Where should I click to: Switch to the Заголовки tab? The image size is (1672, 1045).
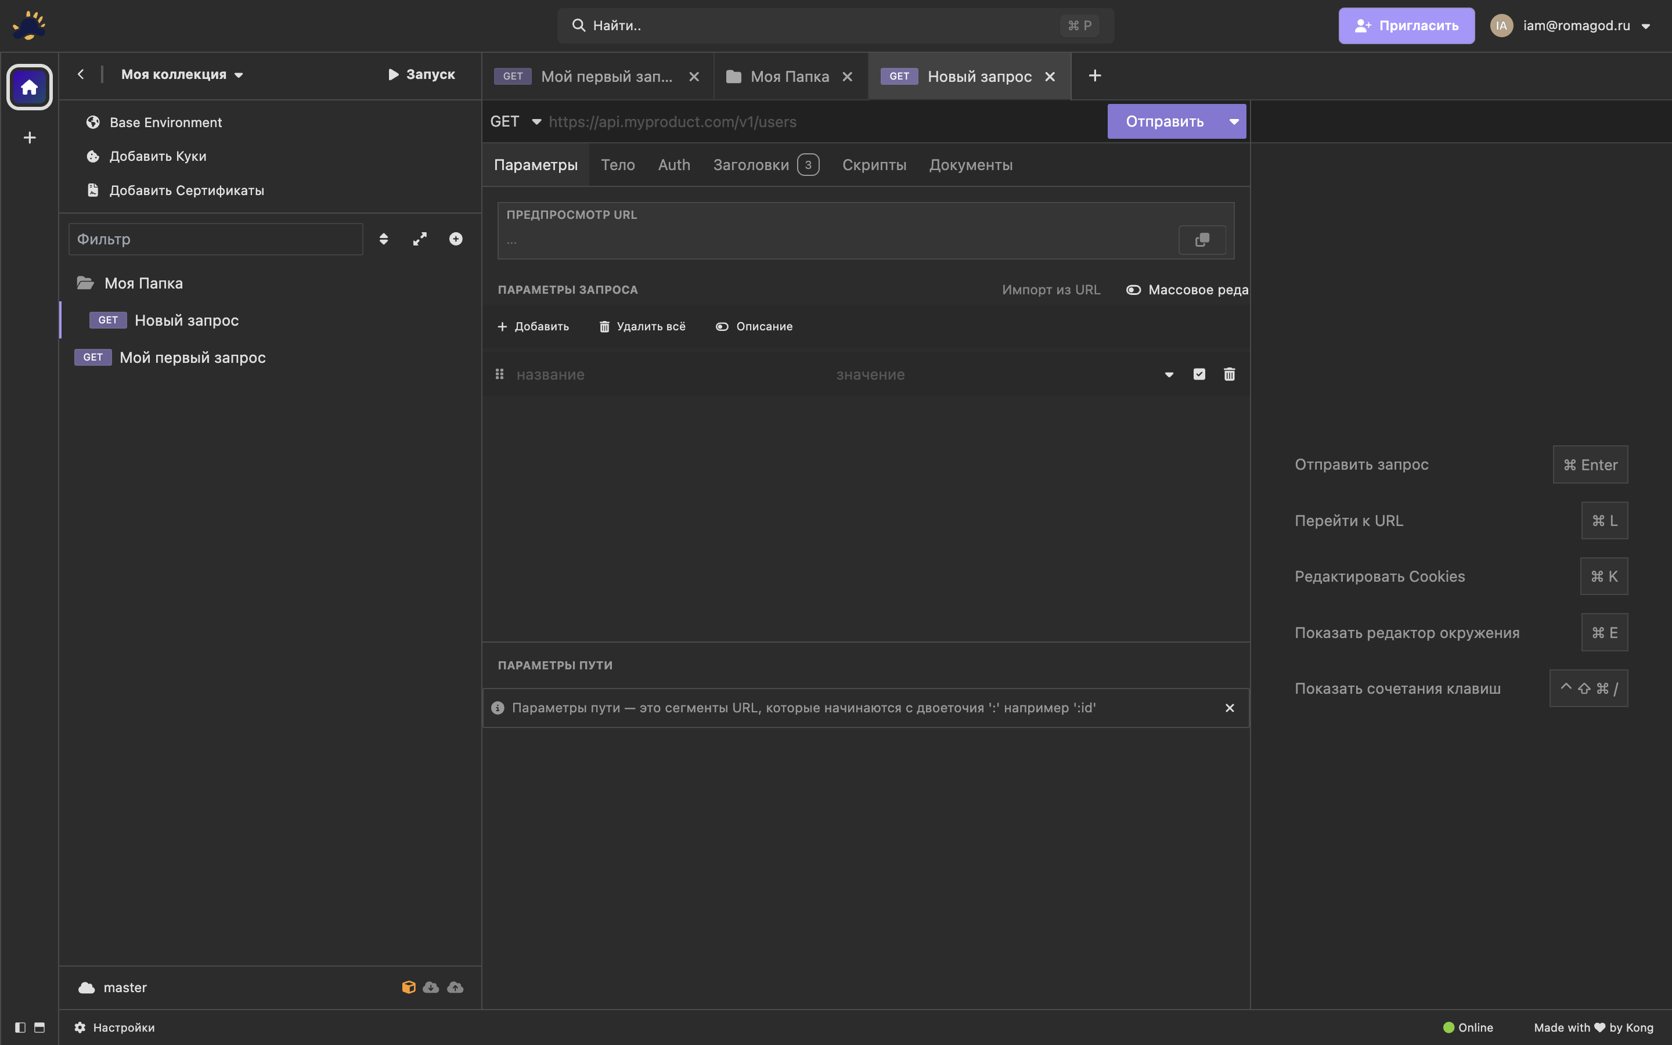tap(751, 165)
